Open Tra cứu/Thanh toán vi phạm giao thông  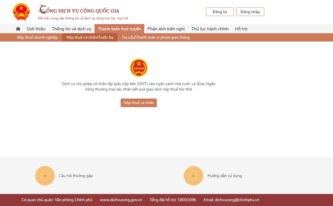click(x=155, y=38)
